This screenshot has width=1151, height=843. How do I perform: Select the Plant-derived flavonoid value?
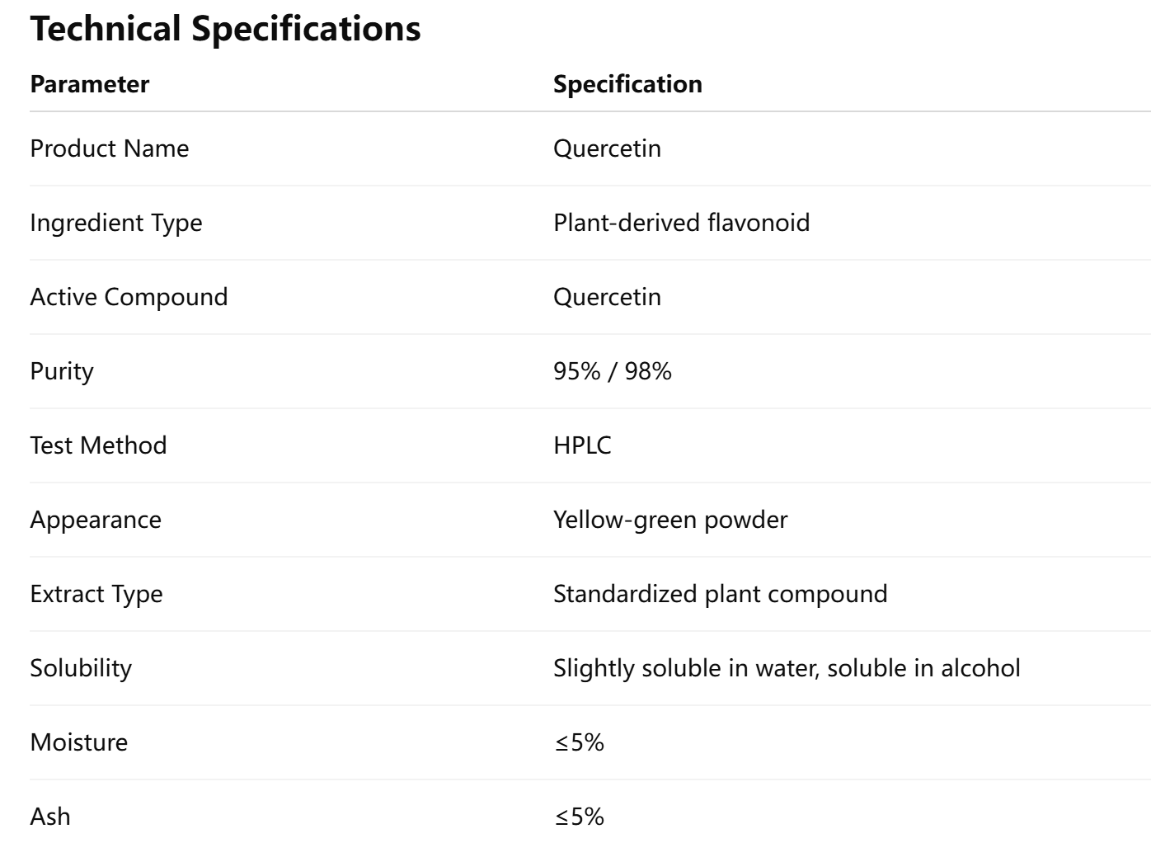pos(681,223)
